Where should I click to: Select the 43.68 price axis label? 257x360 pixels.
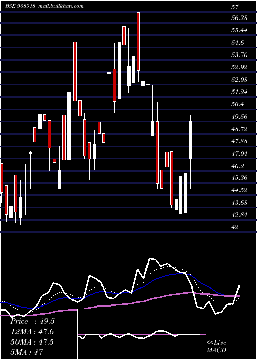point(240,203)
